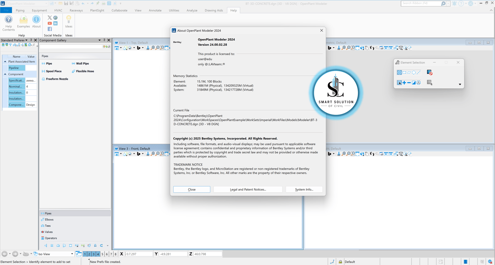Choose the Block selection method in Element Selection
495x265 pixels.
(404, 73)
